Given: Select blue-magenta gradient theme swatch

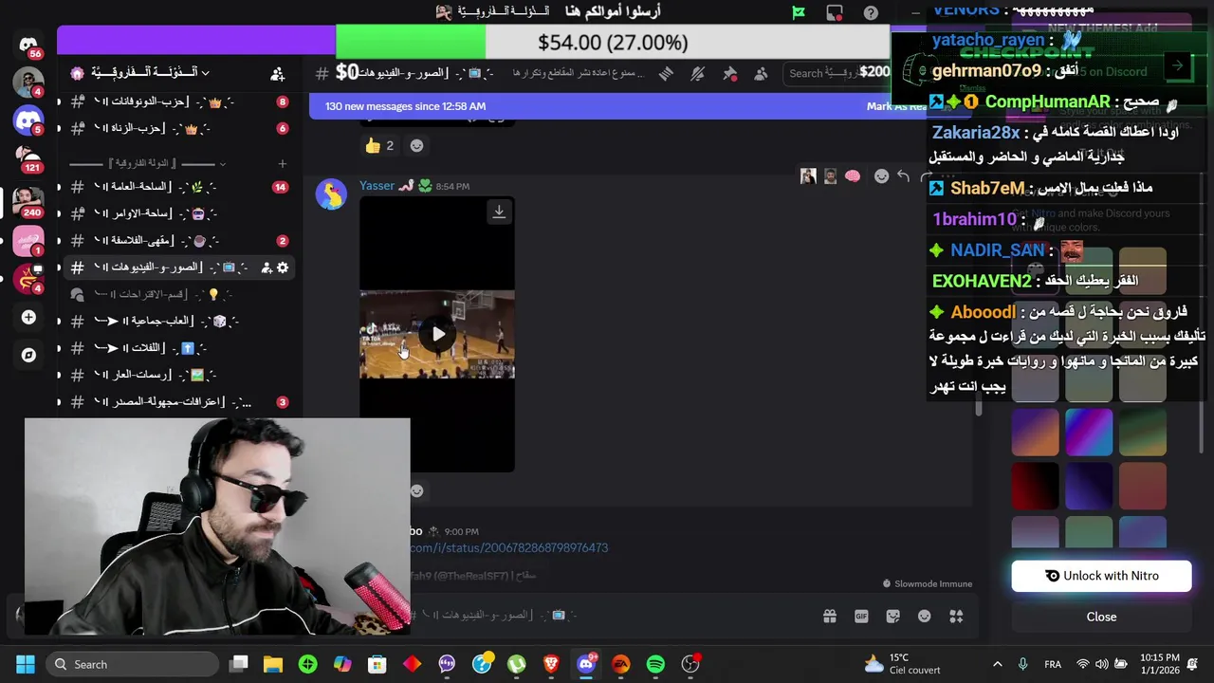Looking at the screenshot, I should (1089, 432).
